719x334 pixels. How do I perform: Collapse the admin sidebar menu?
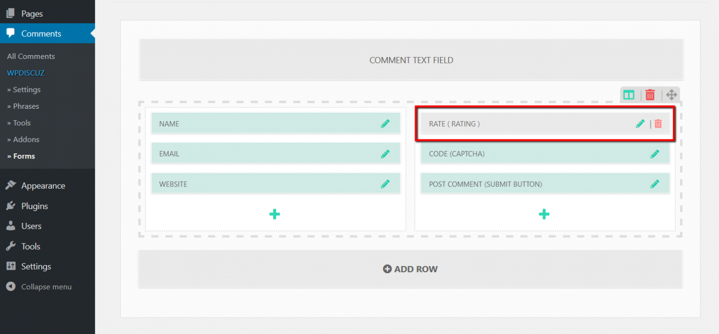pyautogui.click(x=46, y=286)
